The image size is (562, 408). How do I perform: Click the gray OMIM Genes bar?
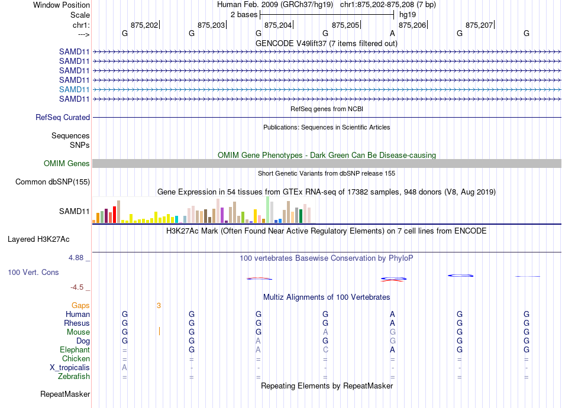click(x=327, y=163)
